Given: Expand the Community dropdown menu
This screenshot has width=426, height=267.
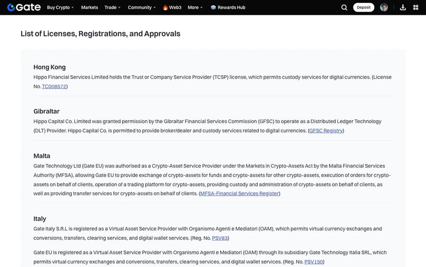Looking at the screenshot, I should (142, 7).
